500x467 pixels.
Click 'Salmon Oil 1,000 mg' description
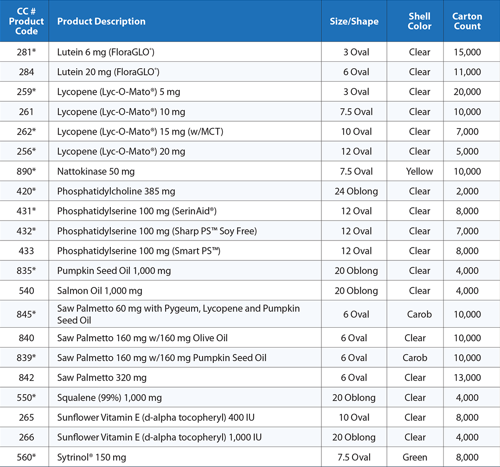pyautogui.click(x=99, y=291)
